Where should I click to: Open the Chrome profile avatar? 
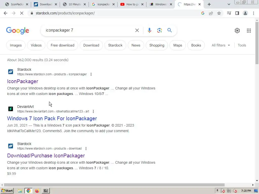(x=245, y=13)
